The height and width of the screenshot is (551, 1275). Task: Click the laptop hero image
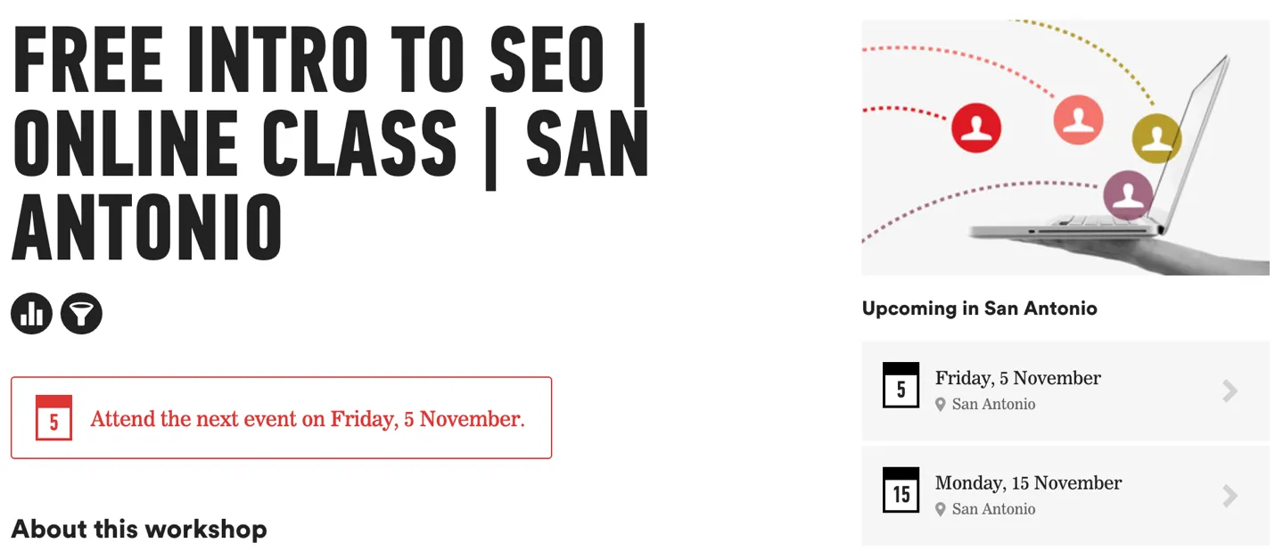1065,147
